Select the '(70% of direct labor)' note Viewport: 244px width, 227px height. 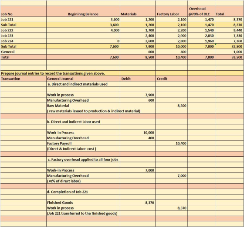coord(83,181)
